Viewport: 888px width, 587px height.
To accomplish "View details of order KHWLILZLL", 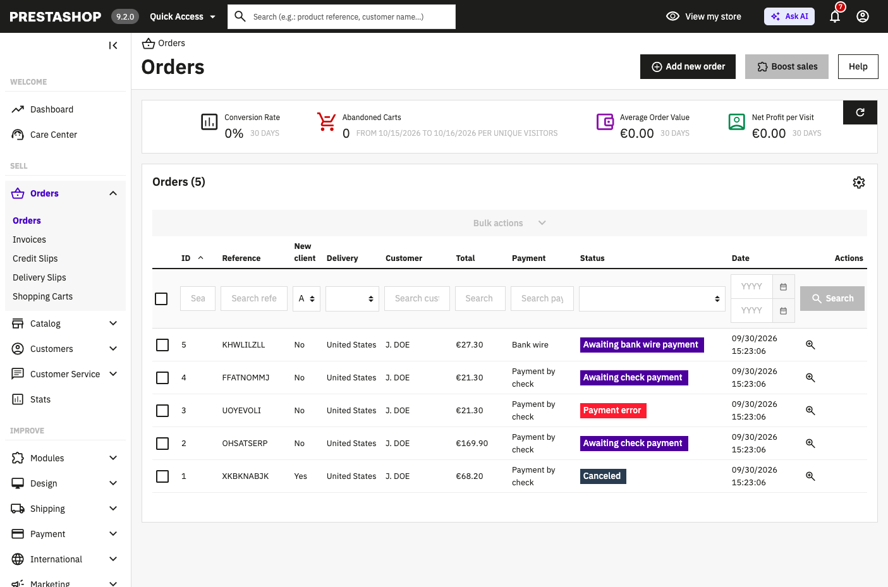I will pos(810,345).
